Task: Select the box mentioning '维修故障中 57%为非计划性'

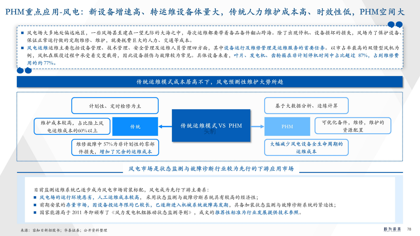Action: (x=115, y=147)
